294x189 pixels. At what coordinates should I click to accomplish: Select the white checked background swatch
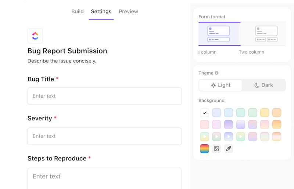(x=205, y=113)
